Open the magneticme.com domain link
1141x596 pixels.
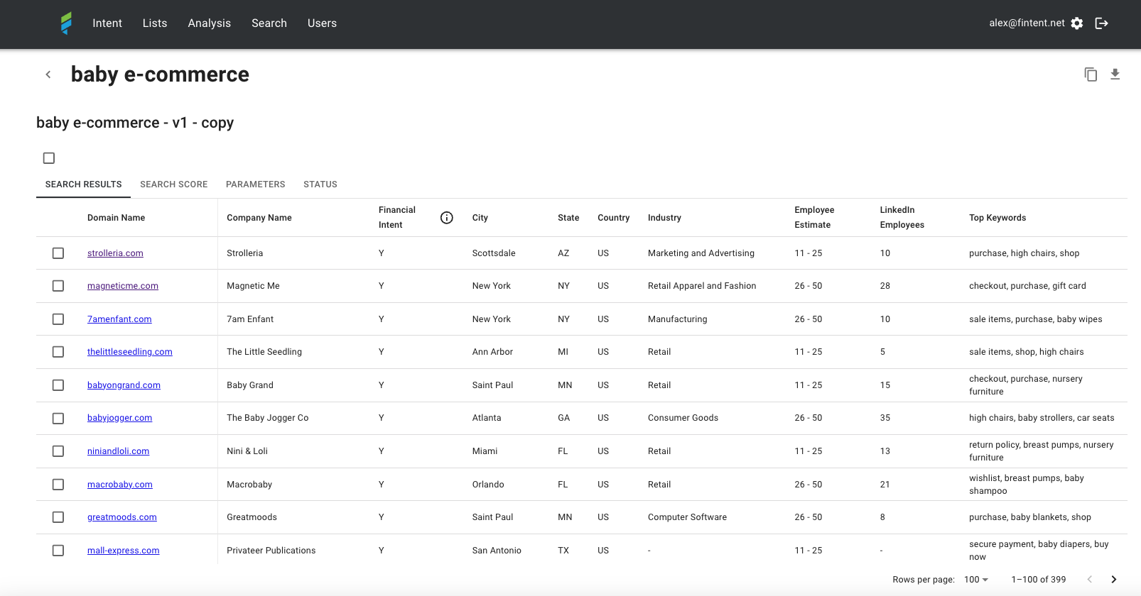tap(123, 286)
